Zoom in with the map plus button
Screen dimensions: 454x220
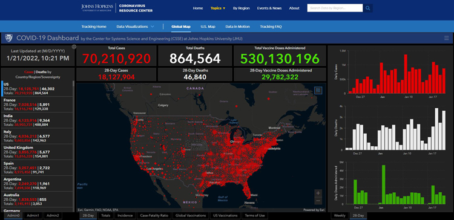[318, 193]
